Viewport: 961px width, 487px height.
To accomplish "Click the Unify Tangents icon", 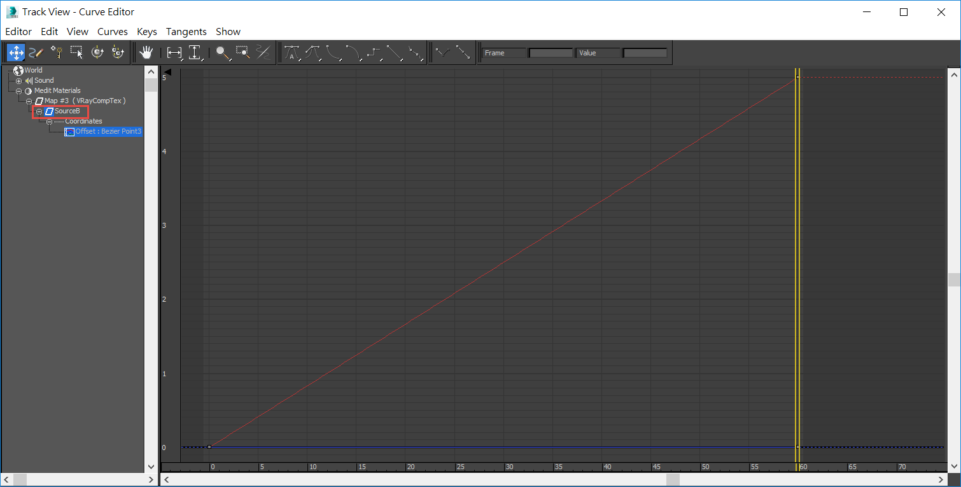I will pos(463,53).
